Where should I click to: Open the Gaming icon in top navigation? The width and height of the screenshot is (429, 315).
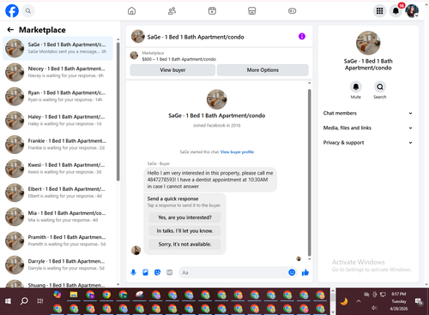tap(292, 11)
